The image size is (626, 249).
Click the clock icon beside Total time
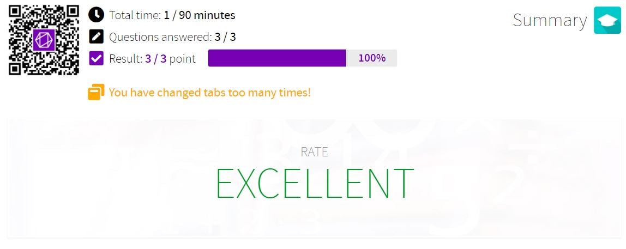[96, 15]
